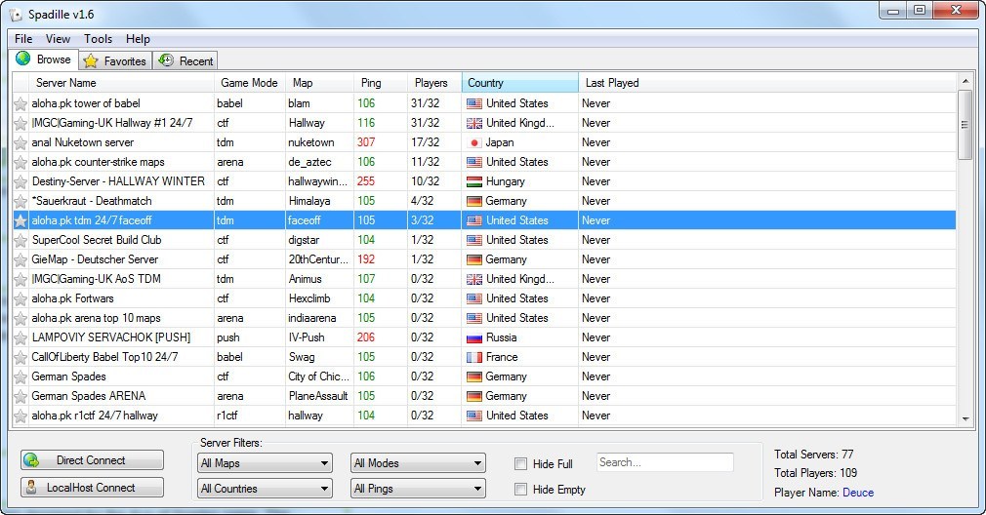Click the Japan flag icon for nuketown row
Viewport: 986px width, 515px height.
click(x=474, y=142)
